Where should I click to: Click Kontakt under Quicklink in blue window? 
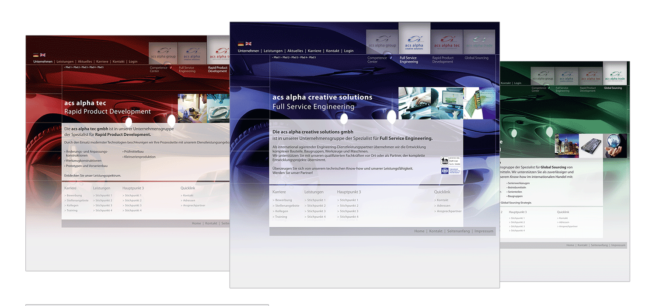coord(442,200)
